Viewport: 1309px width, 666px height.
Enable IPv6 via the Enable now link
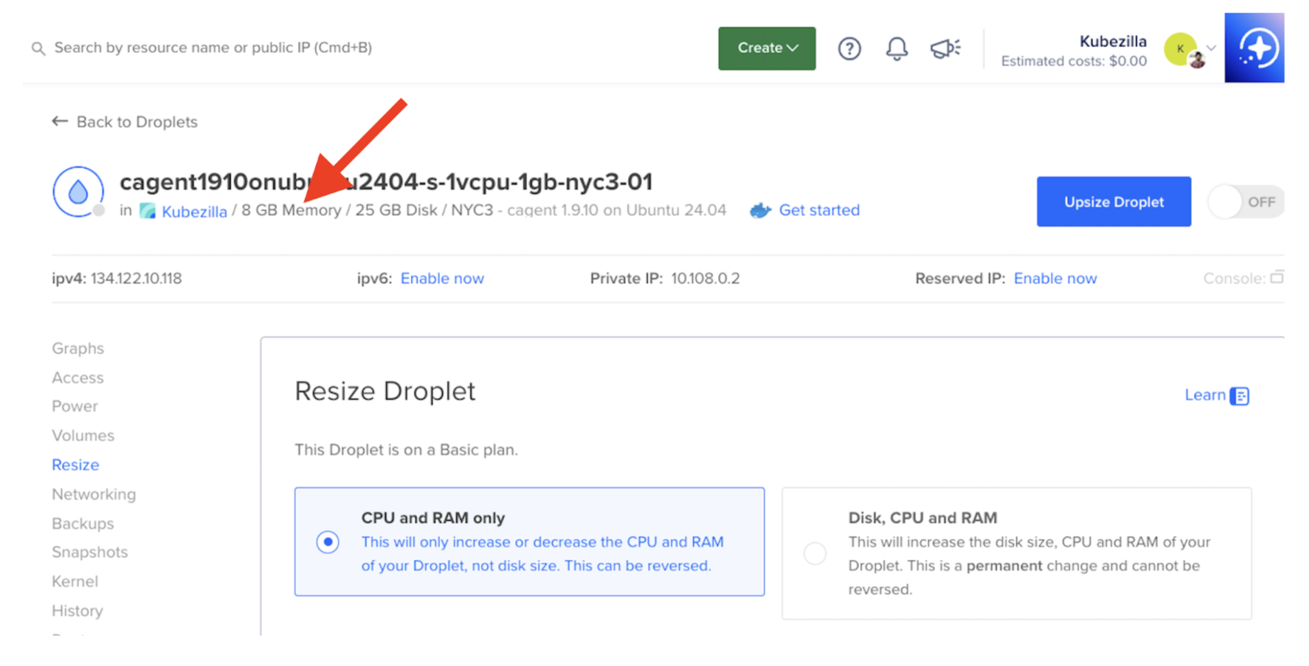tap(442, 278)
